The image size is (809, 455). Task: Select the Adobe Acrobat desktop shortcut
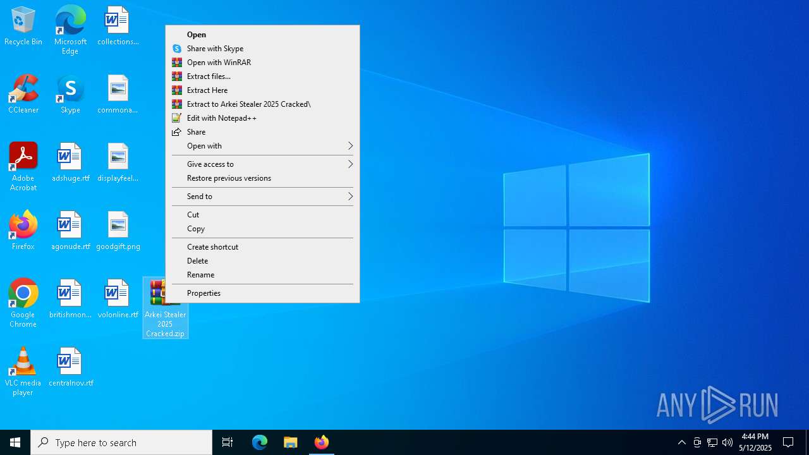coord(23,167)
